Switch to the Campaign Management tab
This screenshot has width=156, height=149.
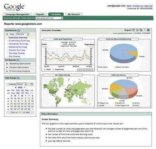click(x=17, y=14)
